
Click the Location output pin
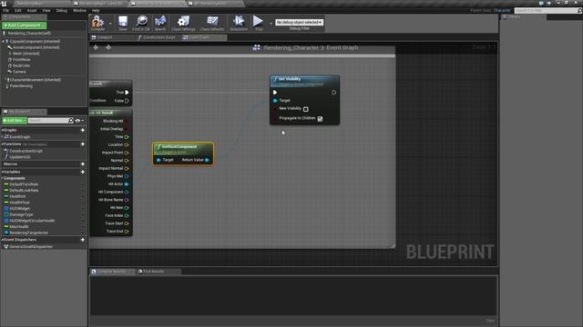pyautogui.click(x=127, y=144)
